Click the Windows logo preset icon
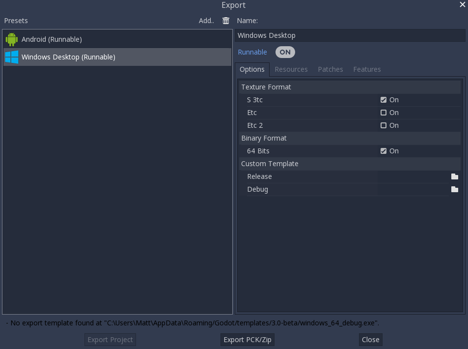Viewport: 468px width, 349px height. coord(12,57)
